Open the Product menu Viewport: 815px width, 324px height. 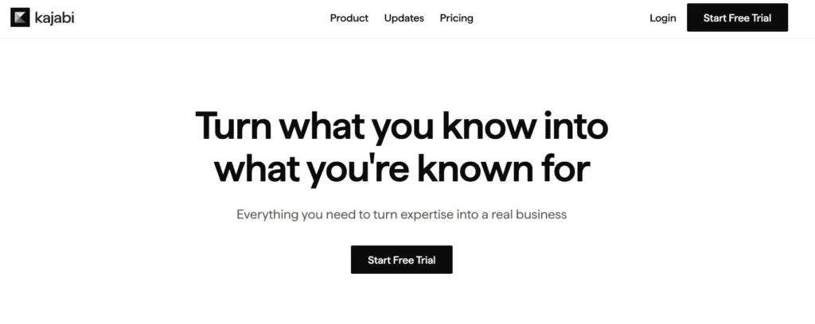[x=349, y=18]
